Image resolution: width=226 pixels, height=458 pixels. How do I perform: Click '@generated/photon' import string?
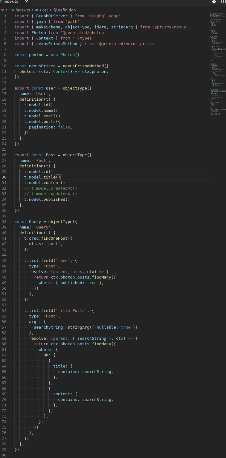tap(83, 33)
